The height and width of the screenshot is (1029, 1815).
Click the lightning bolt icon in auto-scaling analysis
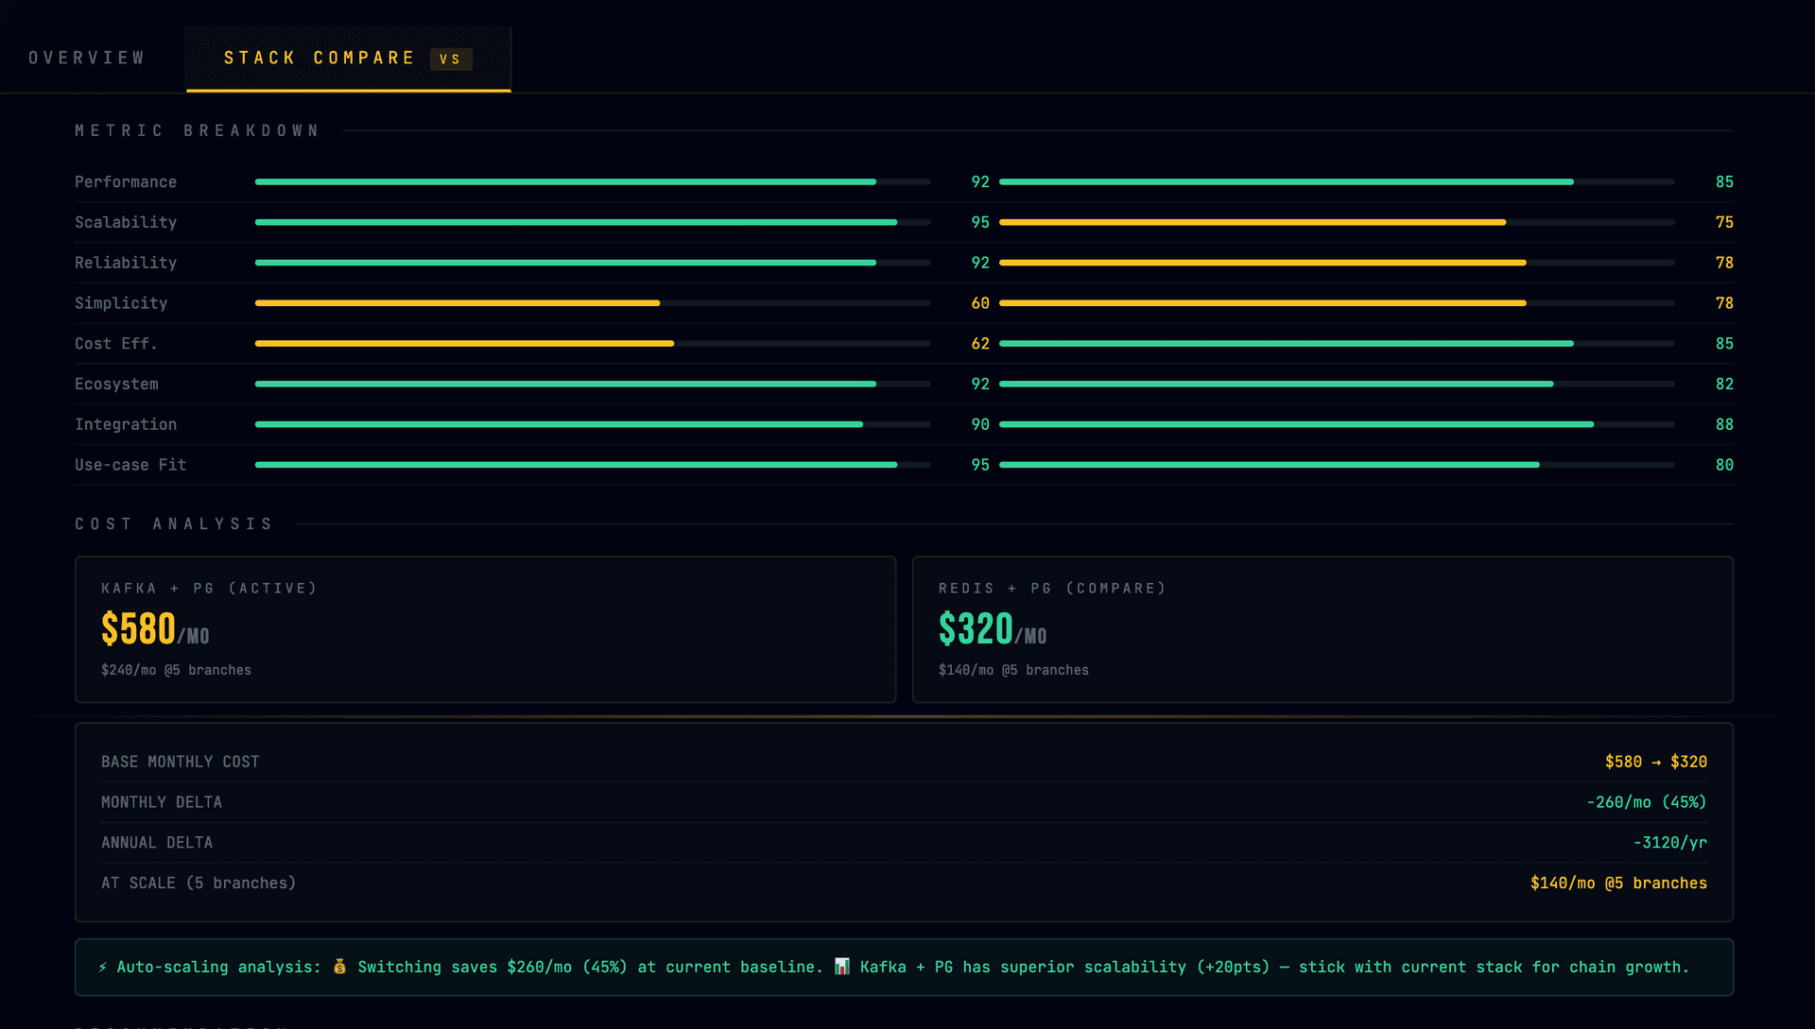pos(101,967)
